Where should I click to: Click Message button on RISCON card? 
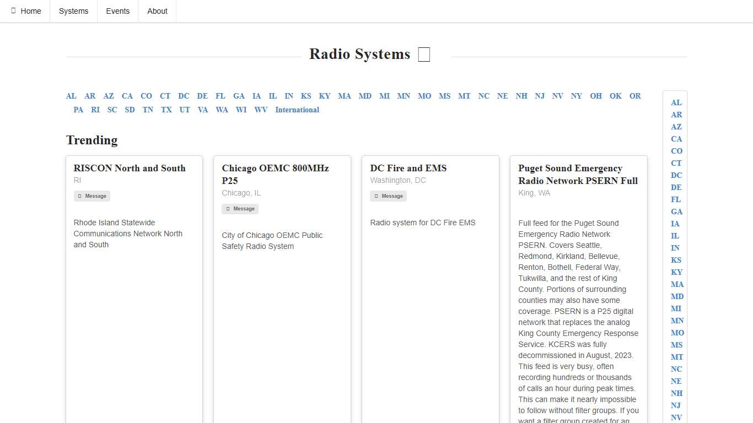[92, 196]
